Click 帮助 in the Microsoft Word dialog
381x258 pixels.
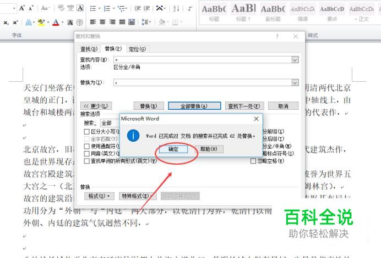coord(209,149)
